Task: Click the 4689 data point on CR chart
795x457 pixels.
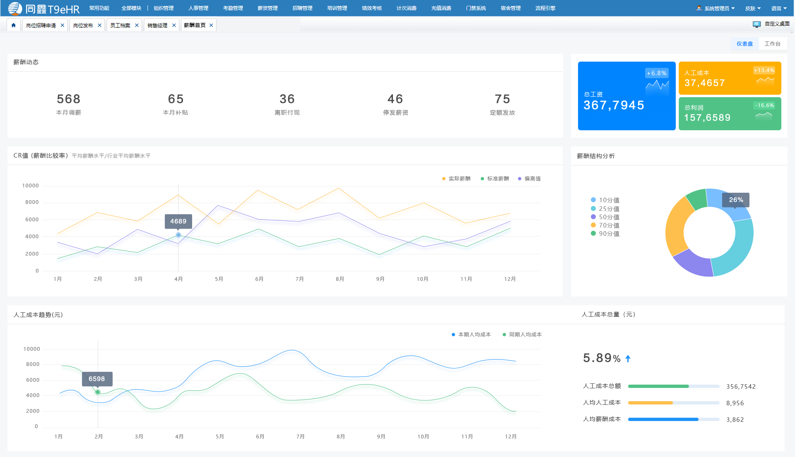Action: tap(178, 235)
